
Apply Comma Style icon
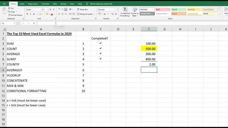pos(108,14)
